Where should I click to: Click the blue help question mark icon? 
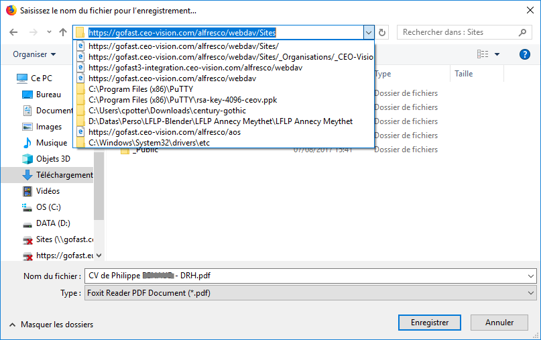525,54
